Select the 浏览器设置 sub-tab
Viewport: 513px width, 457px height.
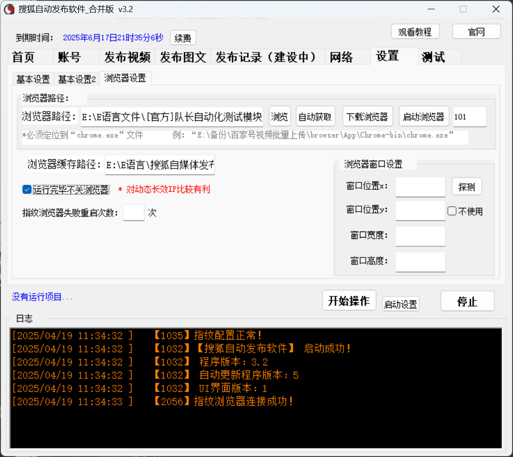point(125,78)
